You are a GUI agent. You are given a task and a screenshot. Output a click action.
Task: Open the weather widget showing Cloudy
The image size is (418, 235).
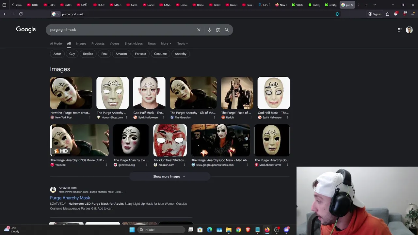(12, 230)
